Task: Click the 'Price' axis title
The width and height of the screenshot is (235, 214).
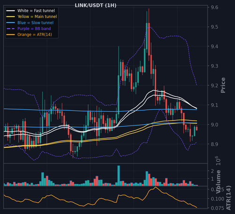Action: click(223, 85)
